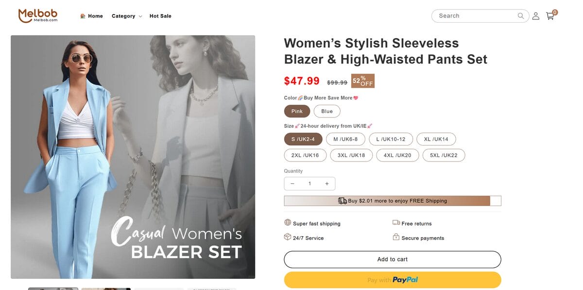Open the Hot Sale menu item
Image resolution: width=583 pixels, height=290 pixels.
pyautogui.click(x=160, y=16)
